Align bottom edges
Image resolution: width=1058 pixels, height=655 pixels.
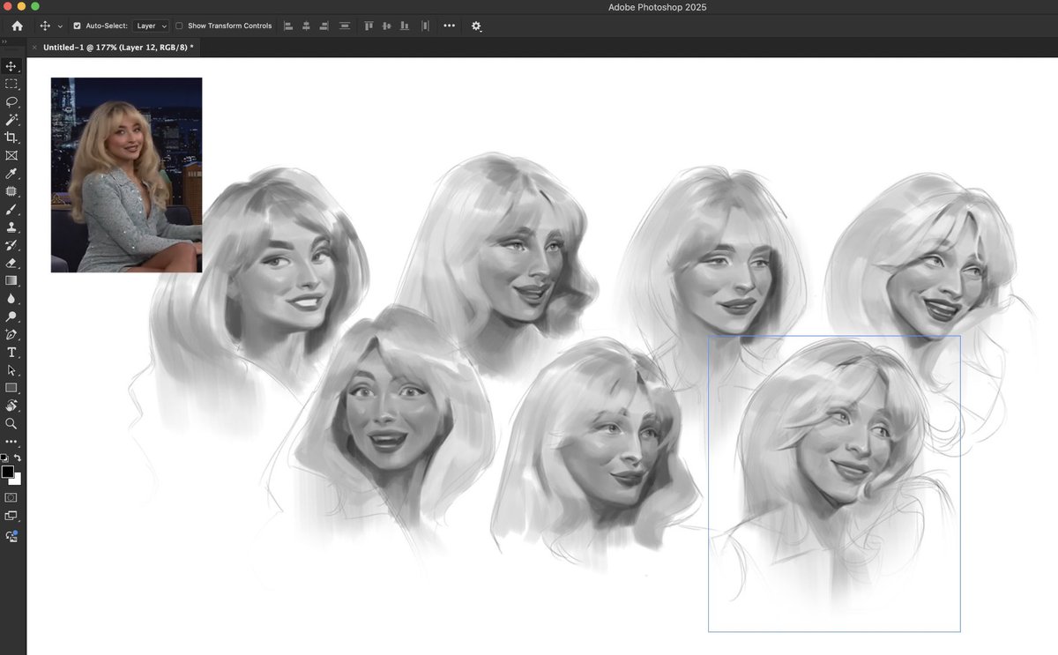405,26
